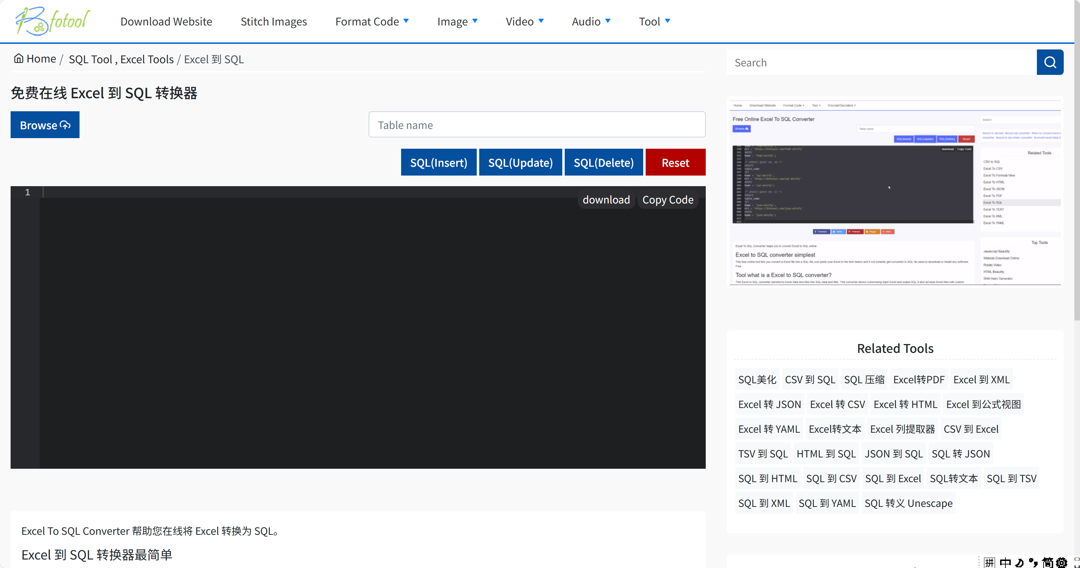Screen dimensions: 1080x568
Task: Click the Pinyin 拼 input method icon
Action: click(x=989, y=563)
